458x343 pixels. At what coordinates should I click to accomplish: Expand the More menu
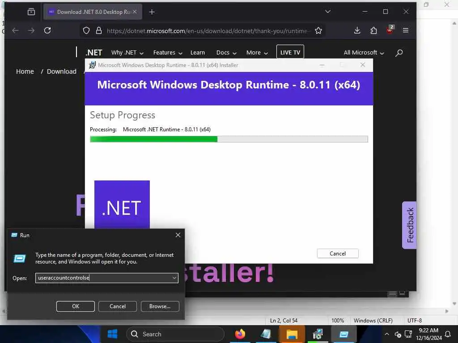coord(257,53)
